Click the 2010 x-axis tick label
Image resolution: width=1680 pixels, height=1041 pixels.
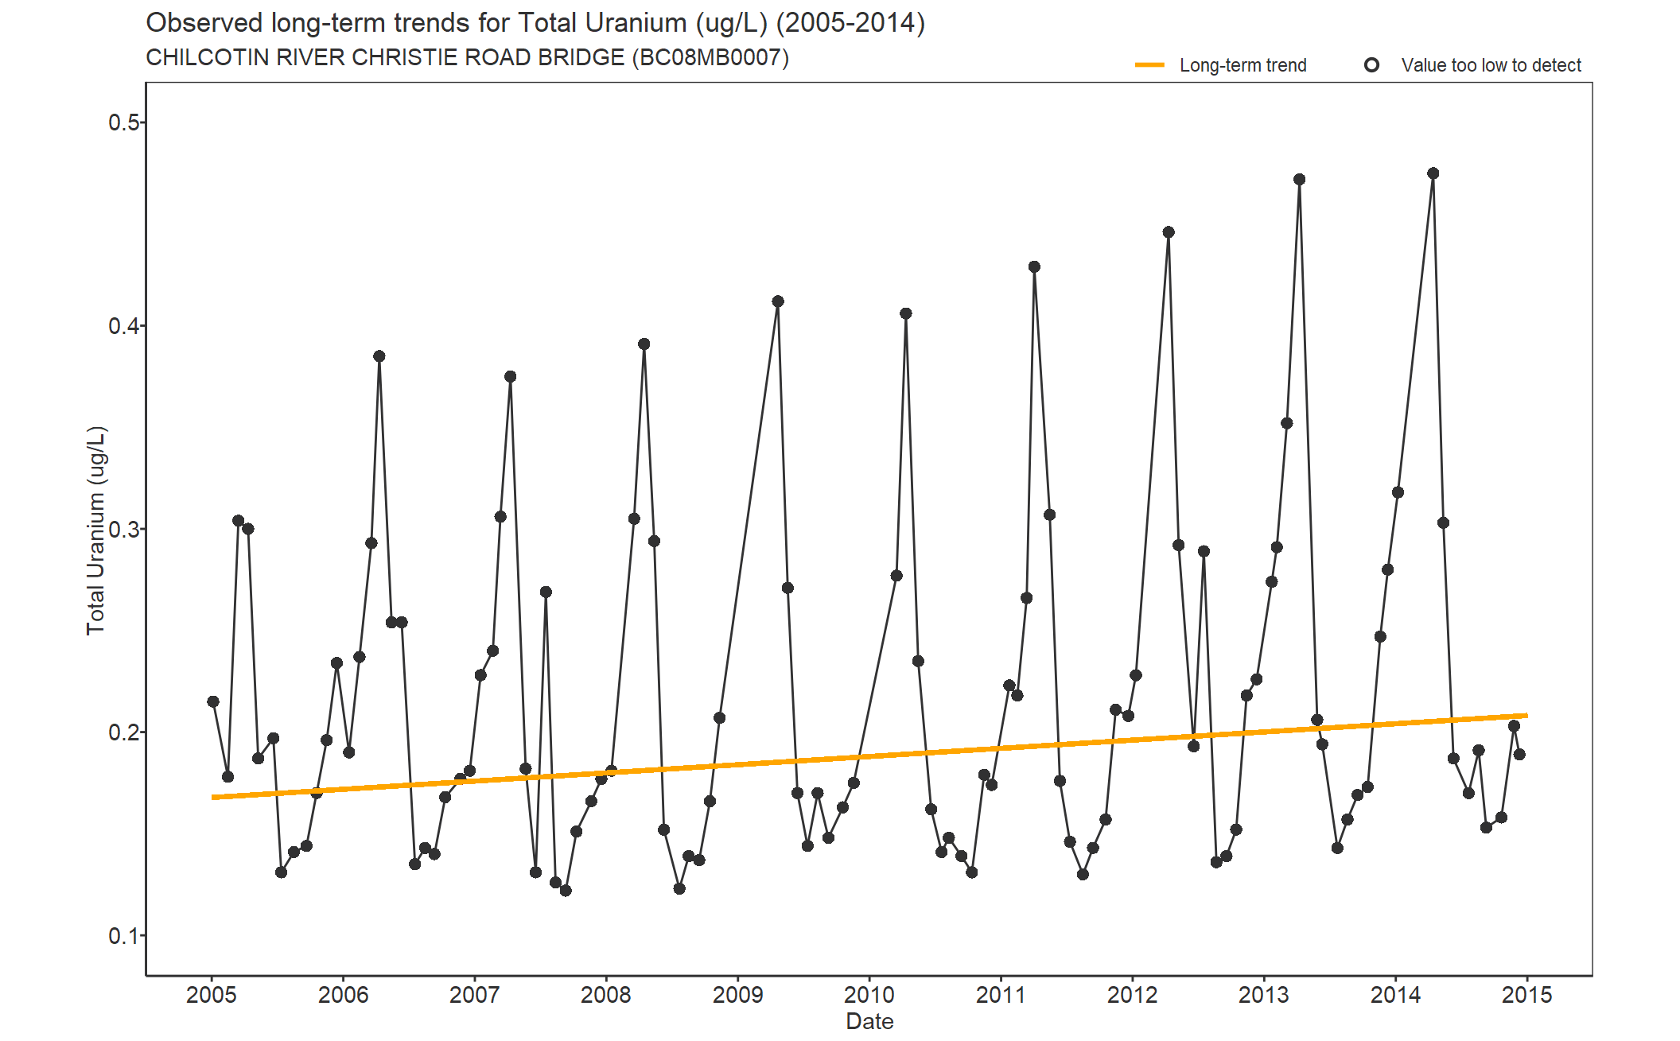[869, 995]
